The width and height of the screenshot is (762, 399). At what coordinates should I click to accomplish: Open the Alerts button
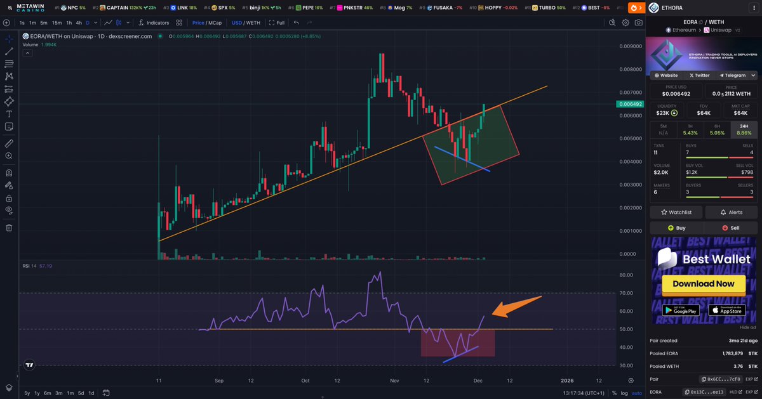tap(731, 212)
